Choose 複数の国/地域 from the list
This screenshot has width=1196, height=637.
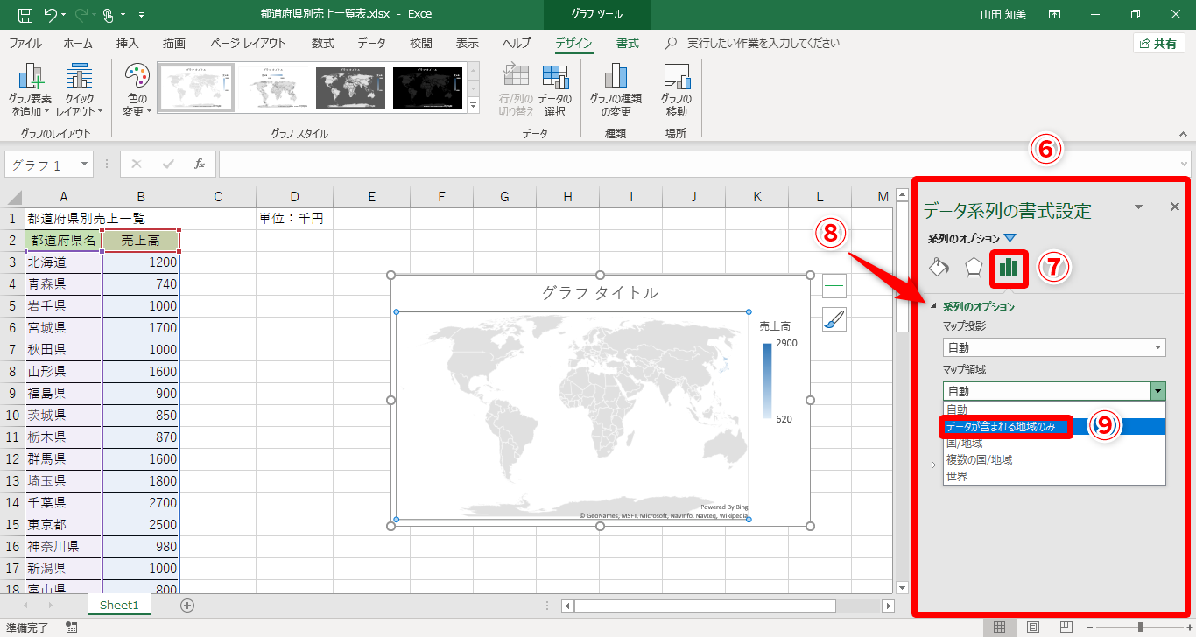pos(1054,459)
